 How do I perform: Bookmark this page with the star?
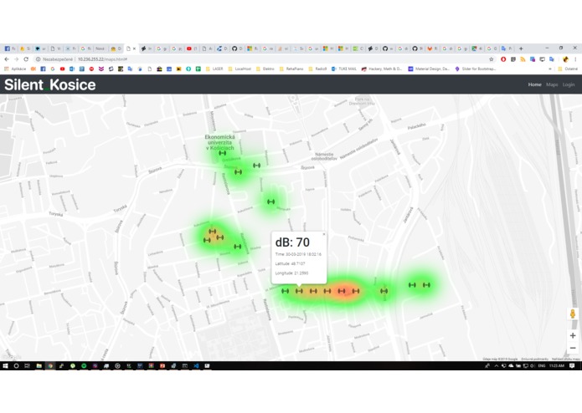click(492, 59)
